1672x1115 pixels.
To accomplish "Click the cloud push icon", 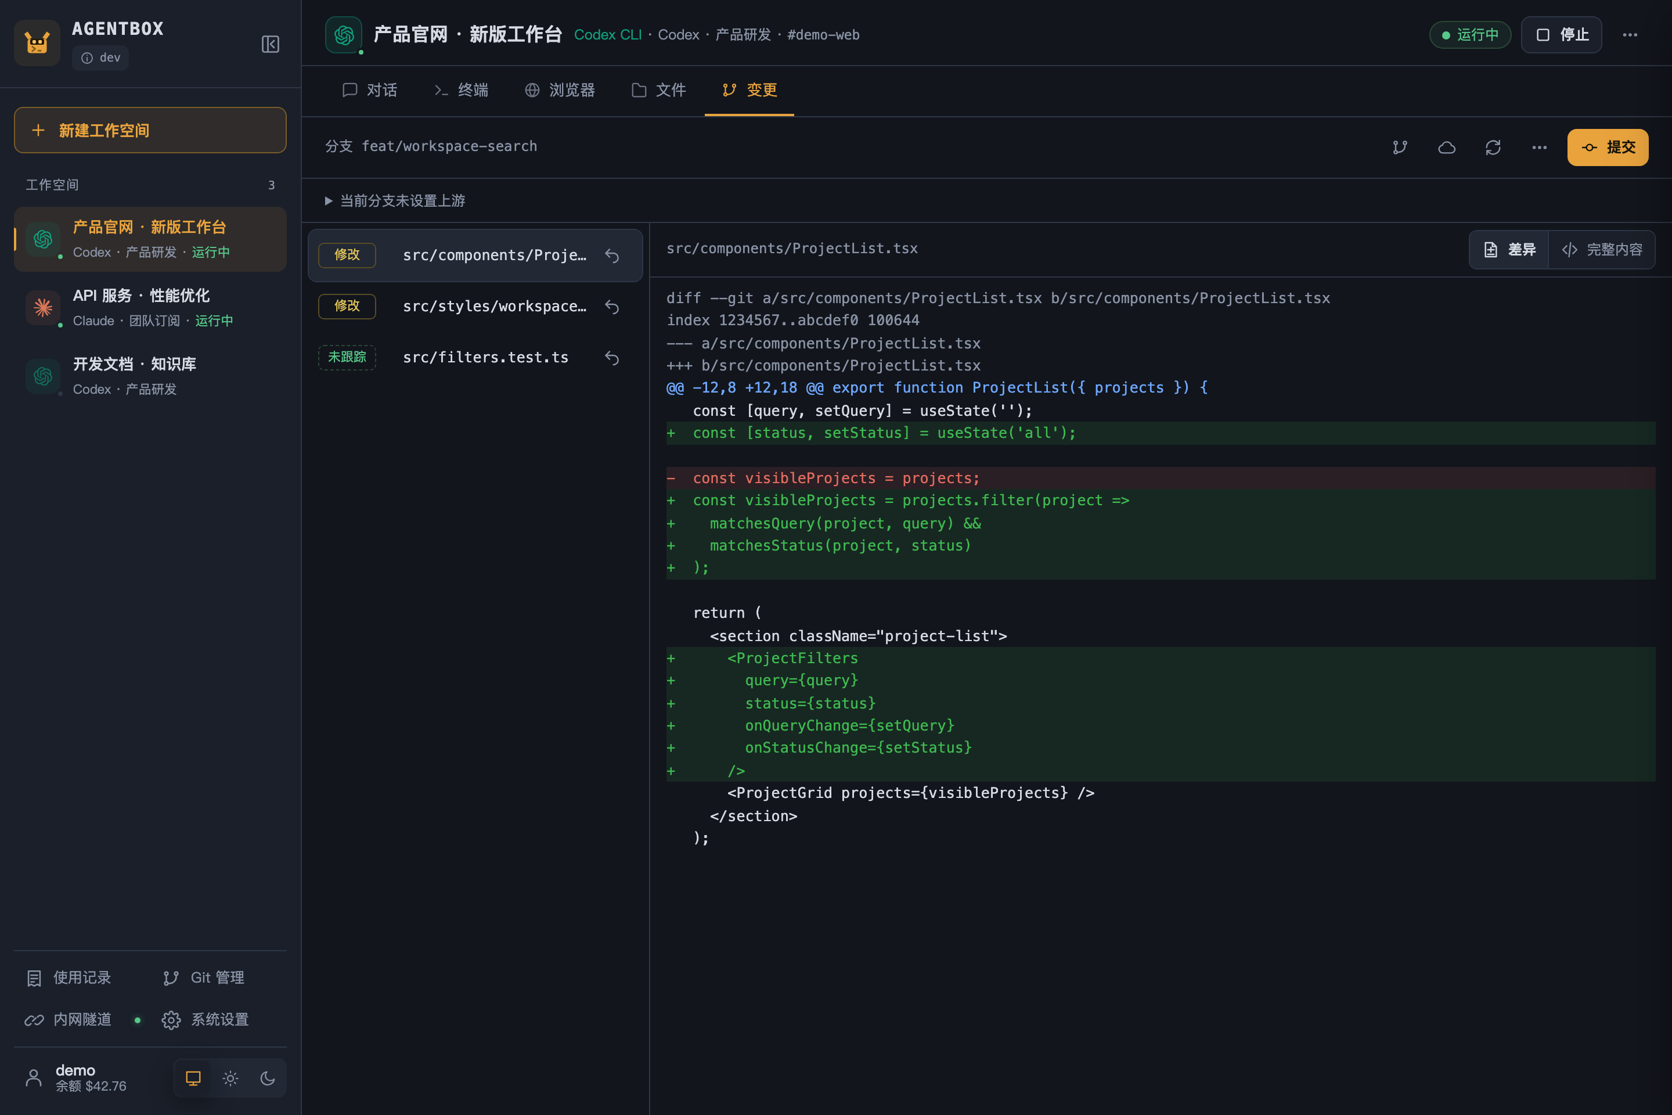I will click(x=1447, y=147).
